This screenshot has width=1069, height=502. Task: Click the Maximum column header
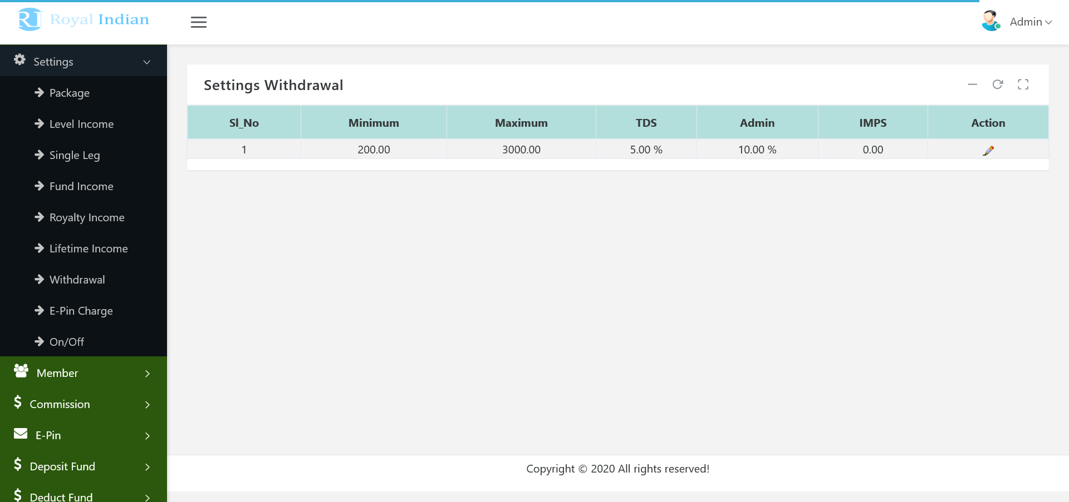521,123
